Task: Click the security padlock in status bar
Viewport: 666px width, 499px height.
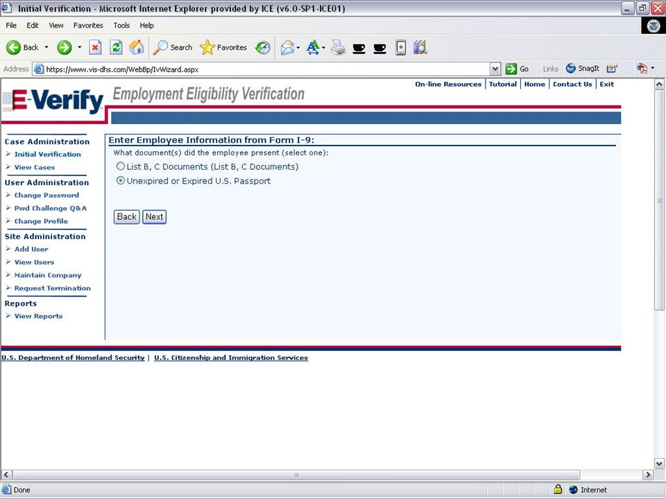Action: (x=558, y=489)
